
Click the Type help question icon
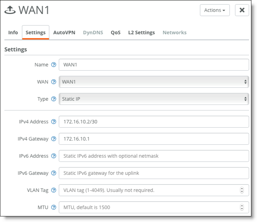(54, 99)
